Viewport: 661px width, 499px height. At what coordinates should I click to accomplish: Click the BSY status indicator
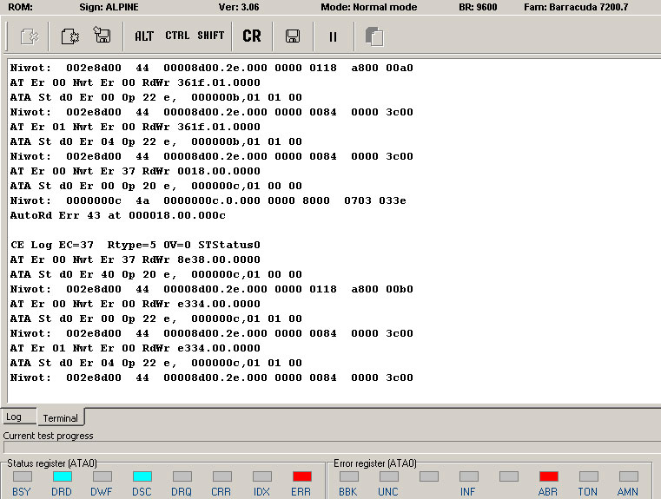pyautogui.click(x=23, y=476)
